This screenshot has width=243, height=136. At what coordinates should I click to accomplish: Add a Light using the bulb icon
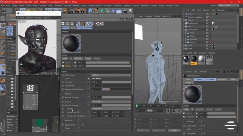click(130, 11)
